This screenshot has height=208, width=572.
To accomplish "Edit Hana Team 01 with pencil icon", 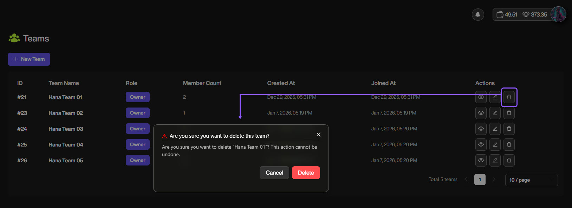I will coord(495,97).
